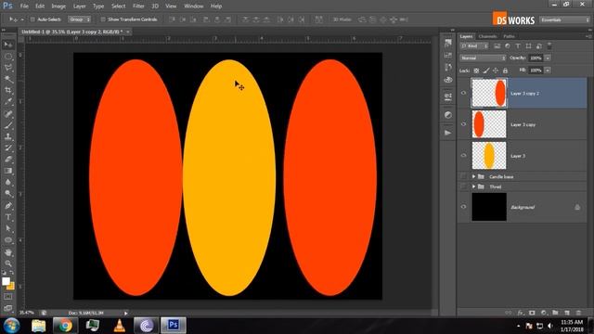Expand the Candle base group

tap(473, 176)
